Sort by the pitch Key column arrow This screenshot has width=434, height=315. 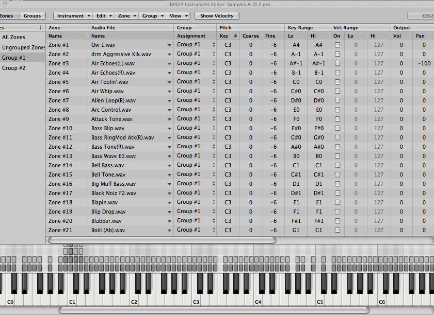click(235, 36)
